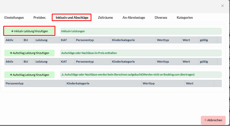Add Aufschlag Leistung beside the Booking.com warning banner
This screenshot has height=126, width=230.
click(x=29, y=75)
